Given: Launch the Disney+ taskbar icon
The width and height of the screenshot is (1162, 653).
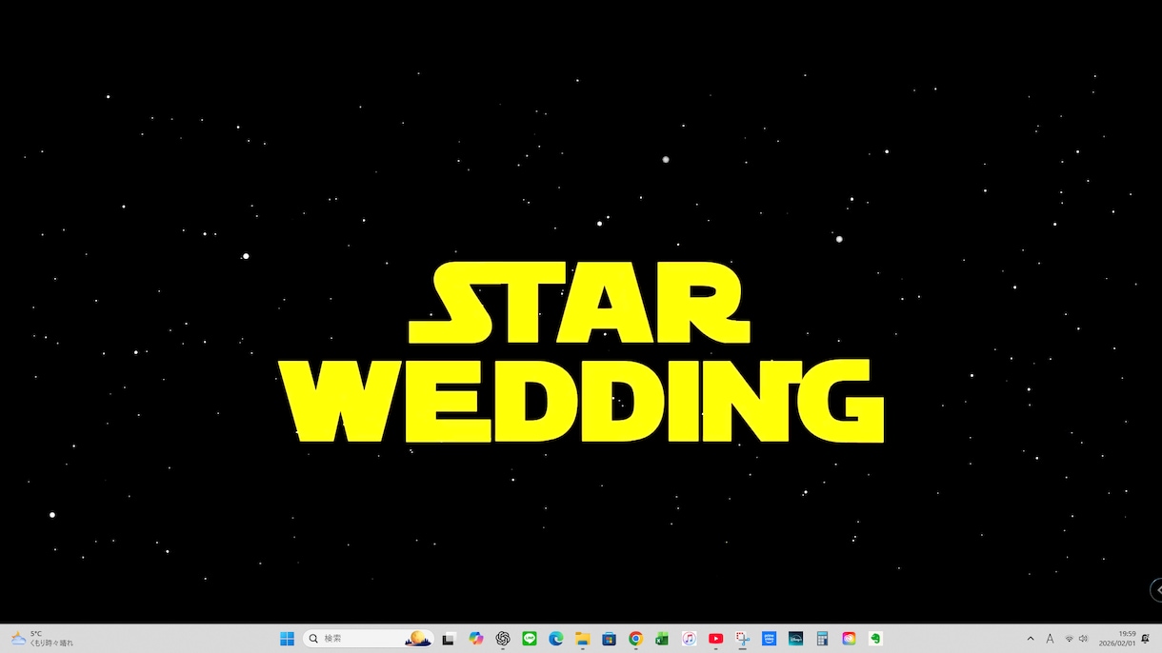Looking at the screenshot, I should [795, 639].
